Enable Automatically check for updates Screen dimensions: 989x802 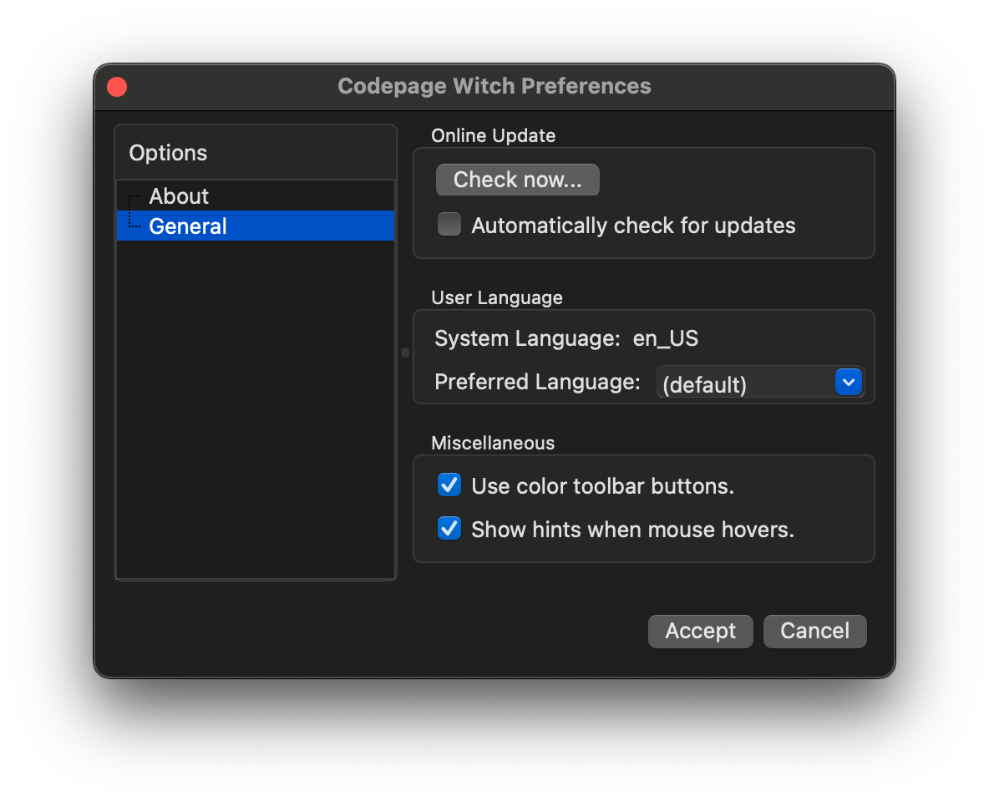450,225
